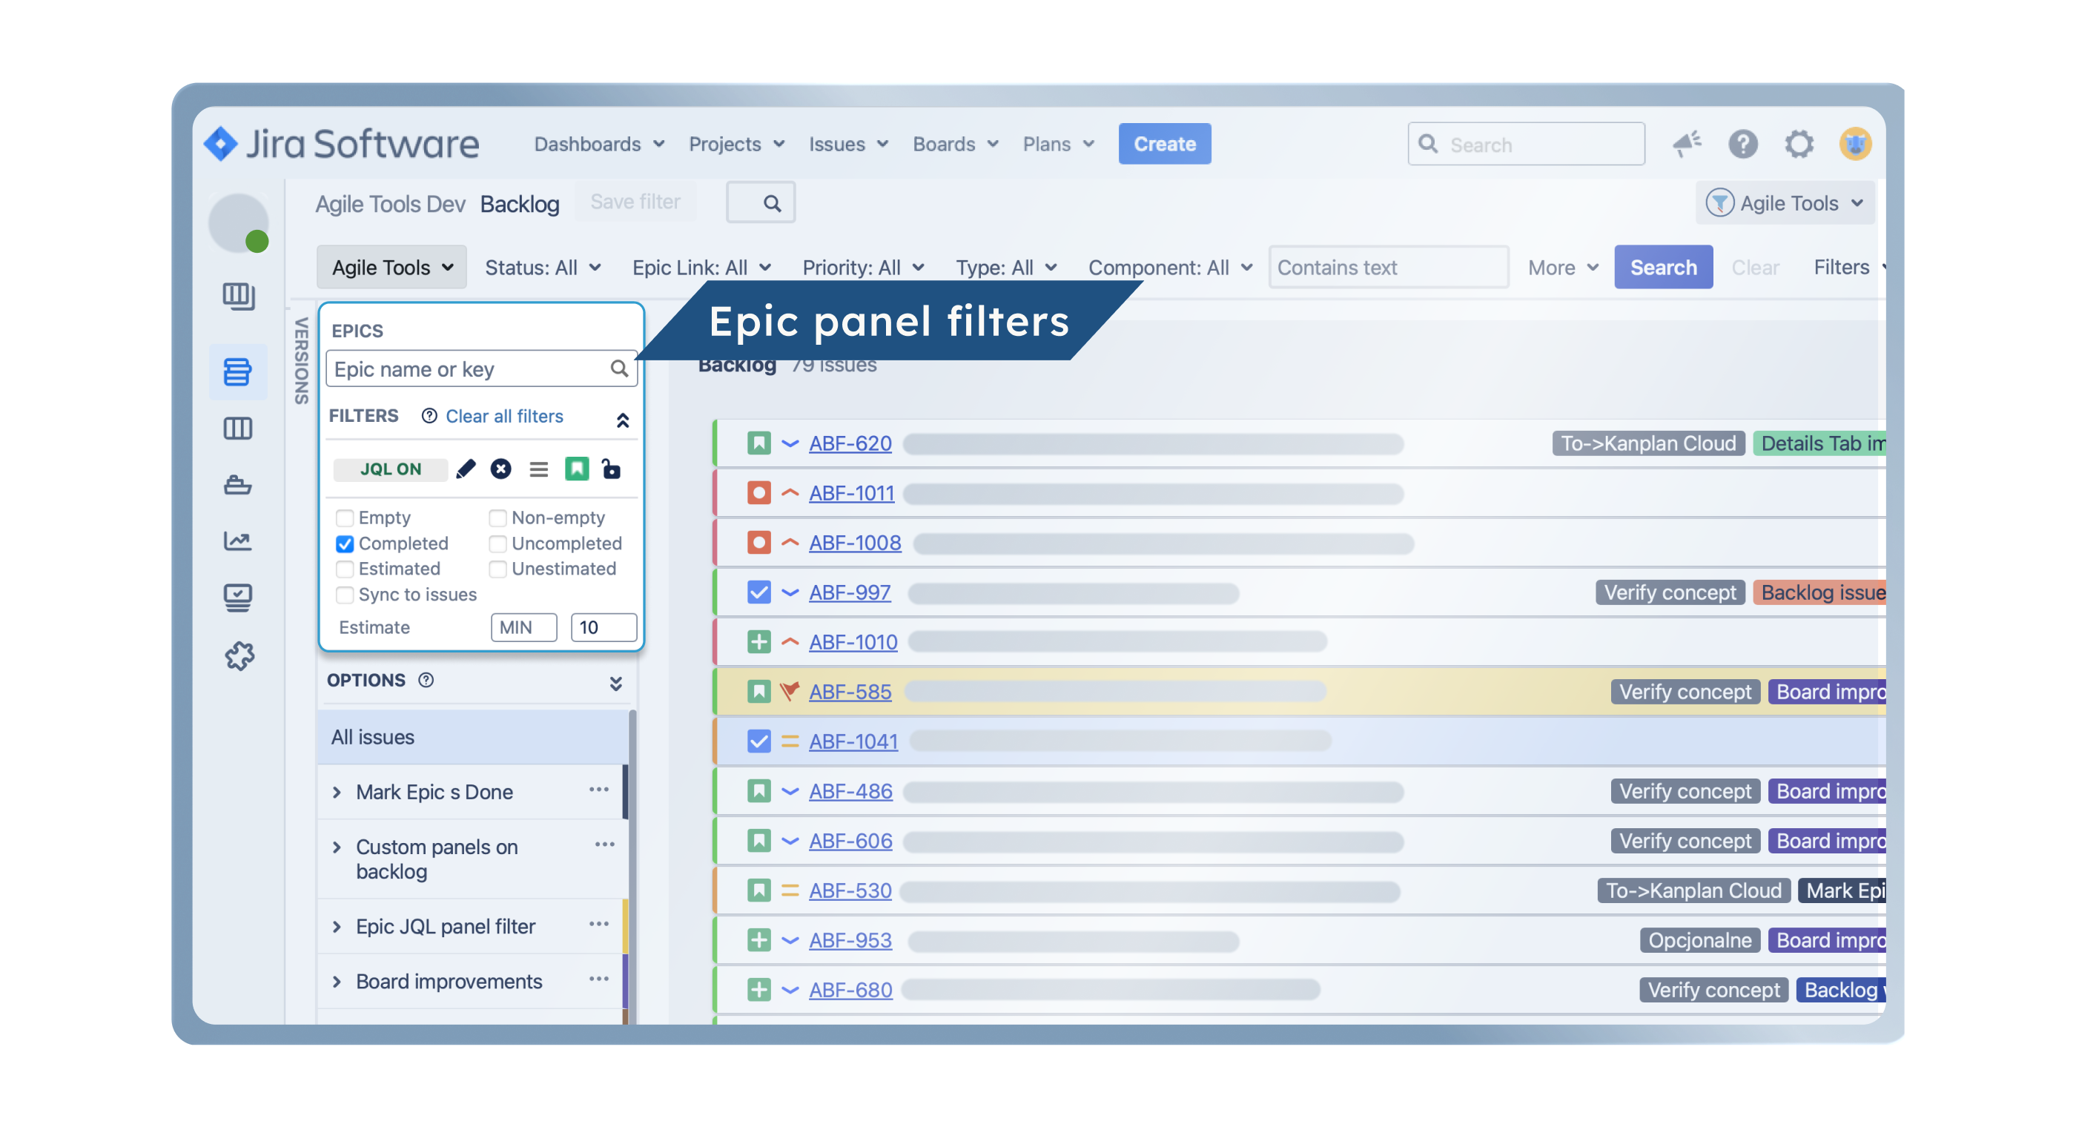Screen dimensions: 2076x1127
Task: Expand the OPTIONS section chevron
Action: click(x=615, y=683)
